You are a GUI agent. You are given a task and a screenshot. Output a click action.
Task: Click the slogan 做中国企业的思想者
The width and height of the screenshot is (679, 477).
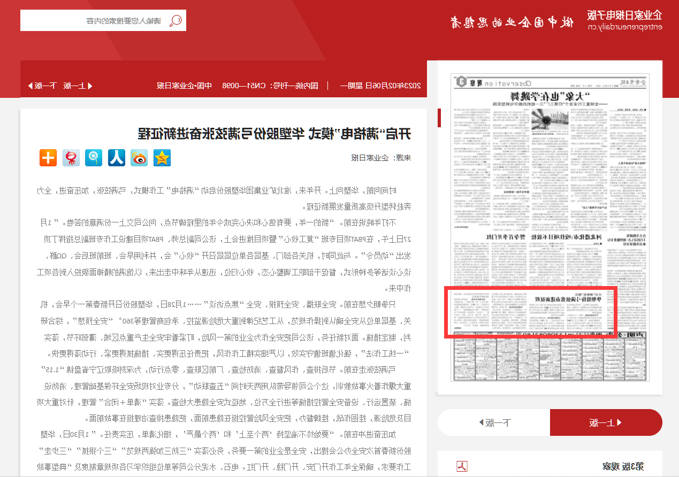click(512, 22)
